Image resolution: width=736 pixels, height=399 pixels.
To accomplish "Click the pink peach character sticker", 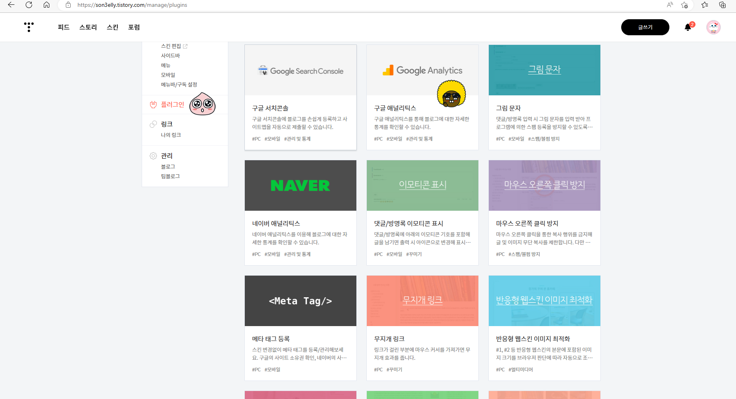I will pos(202,104).
